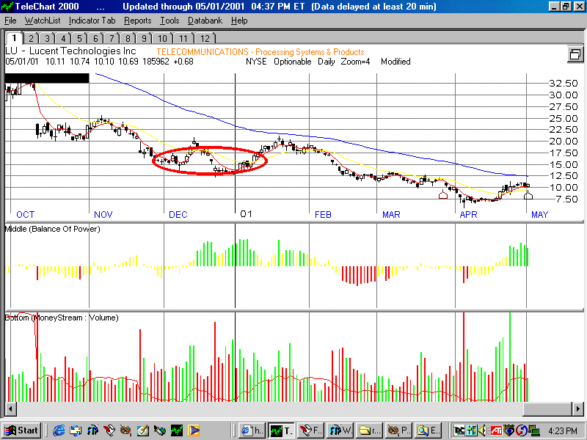Open the Databank menu

[205, 21]
